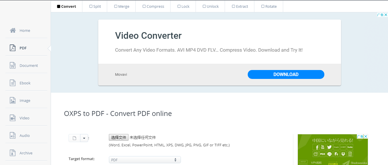Click the 'OXPS to PDF - Convert PDF online' heading

pos(118,114)
